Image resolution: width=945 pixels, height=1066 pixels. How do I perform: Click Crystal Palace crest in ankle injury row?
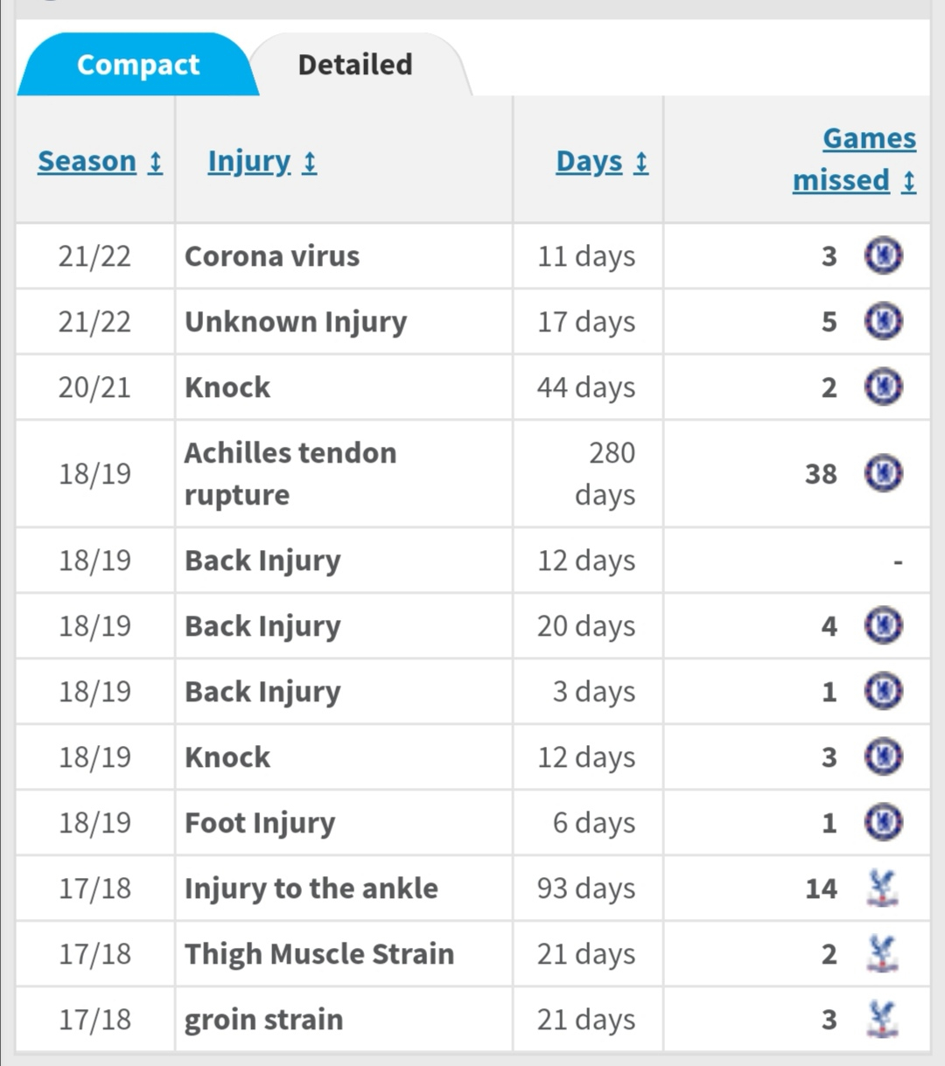pos(882,888)
